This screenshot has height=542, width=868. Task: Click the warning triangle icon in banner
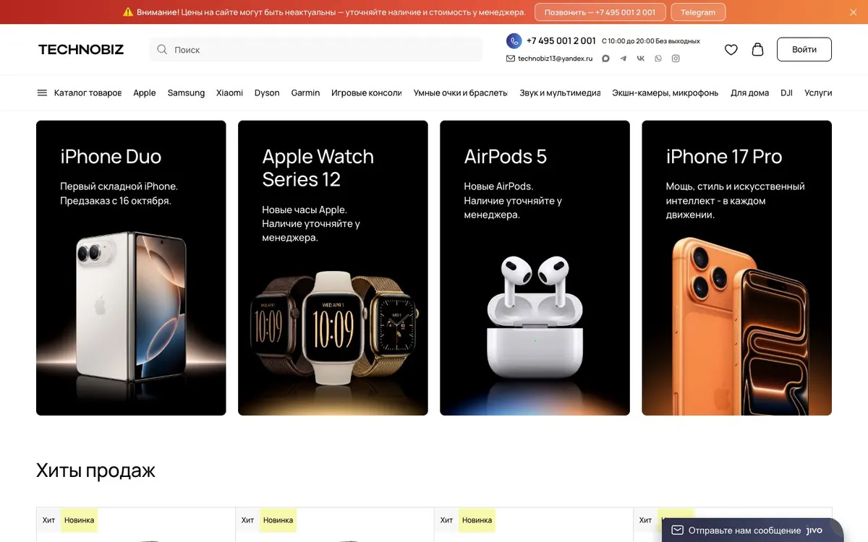[x=128, y=12]
